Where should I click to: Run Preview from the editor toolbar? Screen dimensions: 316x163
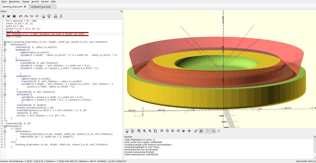(44, 16)
